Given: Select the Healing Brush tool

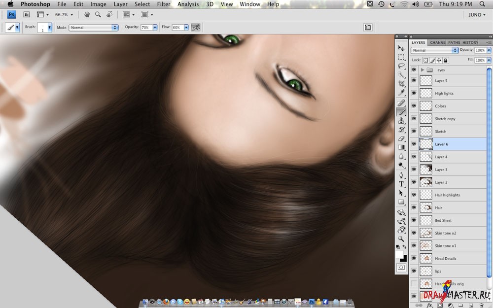Looking at the screenshot, I should (x=401, y=103).
